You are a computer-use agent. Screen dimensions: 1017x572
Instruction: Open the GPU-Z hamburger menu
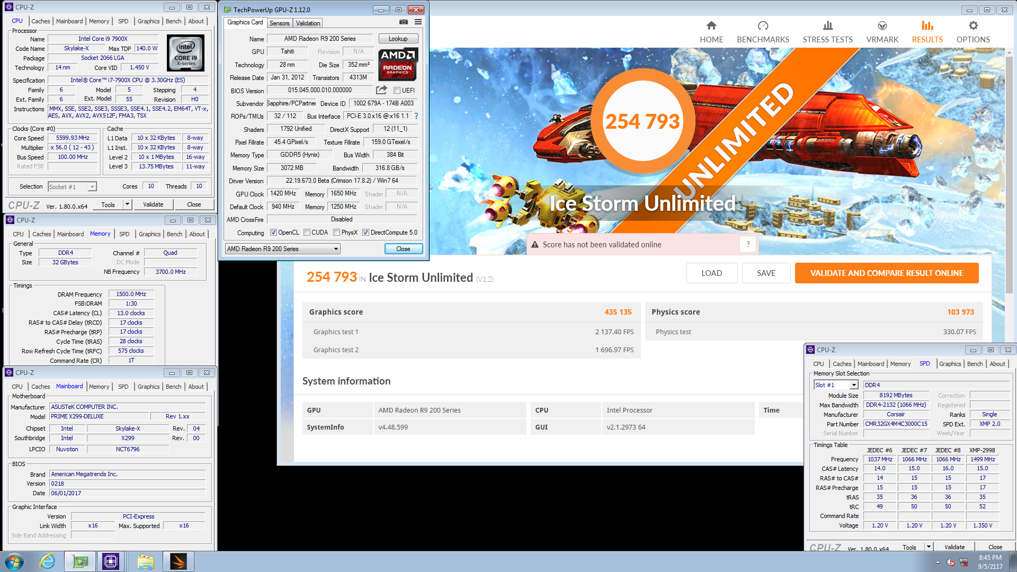(x=418, y=22)
